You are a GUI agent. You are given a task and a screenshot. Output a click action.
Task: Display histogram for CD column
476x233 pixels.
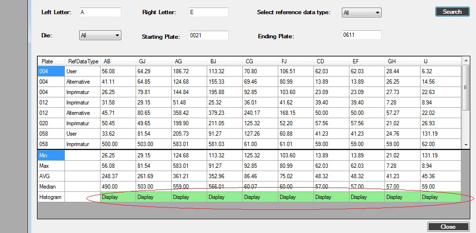pos(331,197)
